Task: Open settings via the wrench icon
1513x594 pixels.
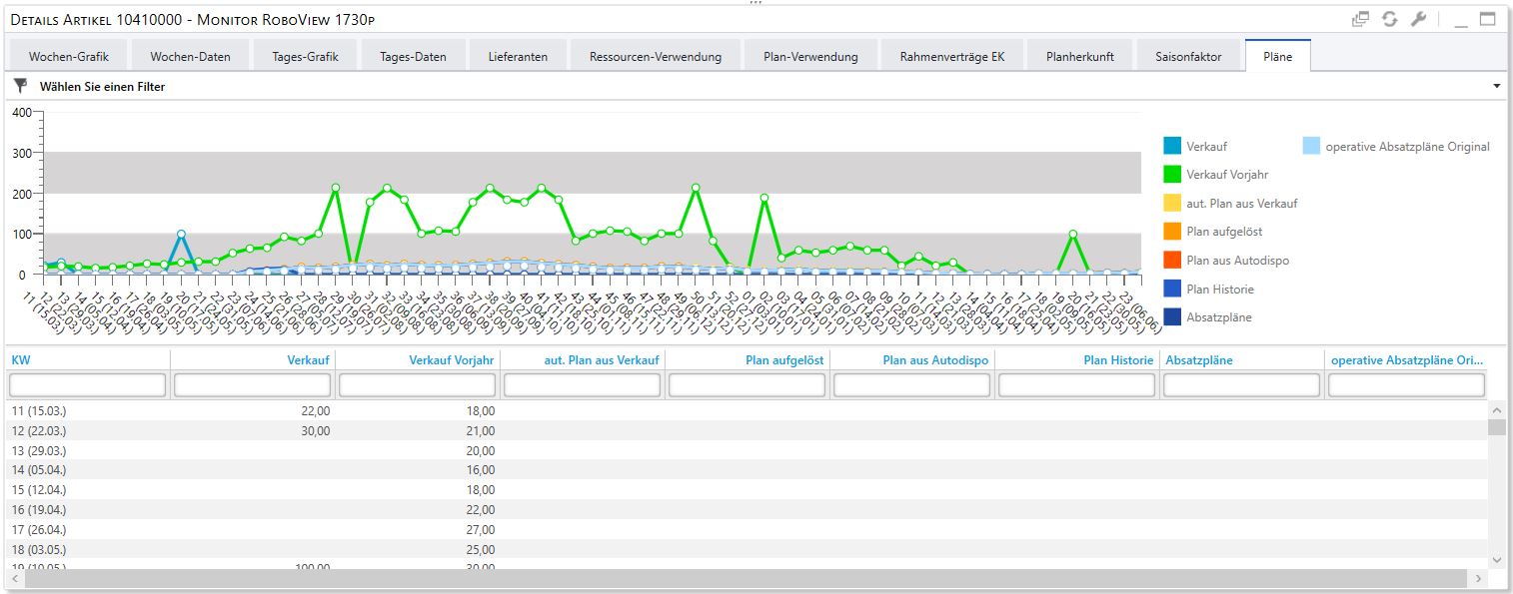Action: tap(1418, 19)
